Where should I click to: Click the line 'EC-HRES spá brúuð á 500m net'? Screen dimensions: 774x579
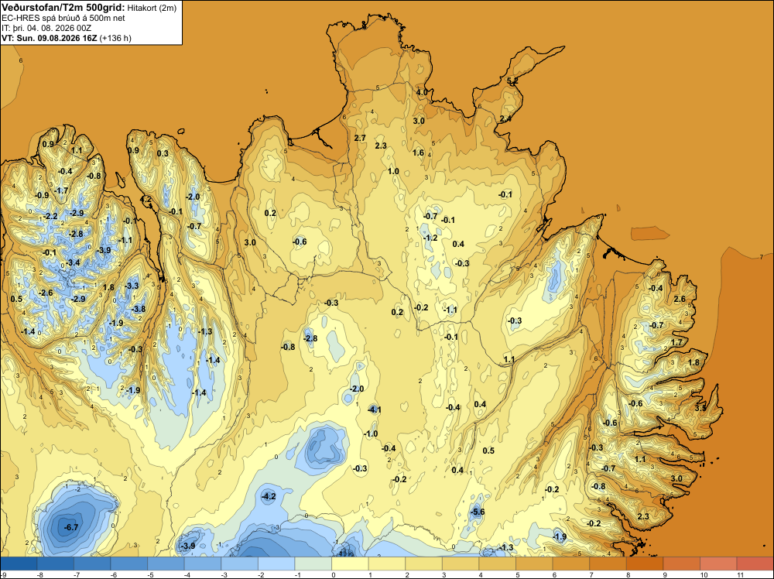click(x=63, y=19)
